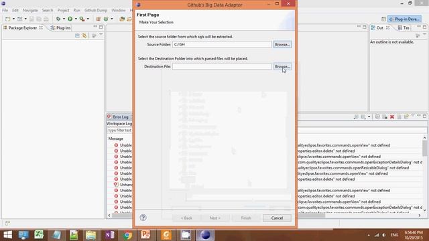Click the Destination File text field
Image resolution: width=429 pixels, height=241 pixels.
click(222, 66)
